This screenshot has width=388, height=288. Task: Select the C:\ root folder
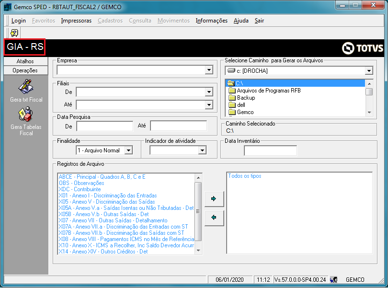point(296,83)
